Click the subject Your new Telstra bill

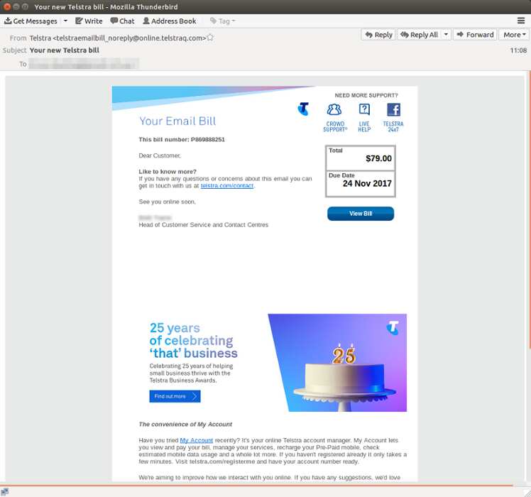(65, 50)
